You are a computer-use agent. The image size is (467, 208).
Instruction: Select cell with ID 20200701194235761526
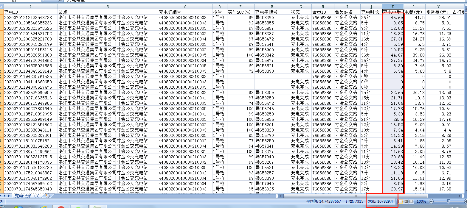[31, 76]
